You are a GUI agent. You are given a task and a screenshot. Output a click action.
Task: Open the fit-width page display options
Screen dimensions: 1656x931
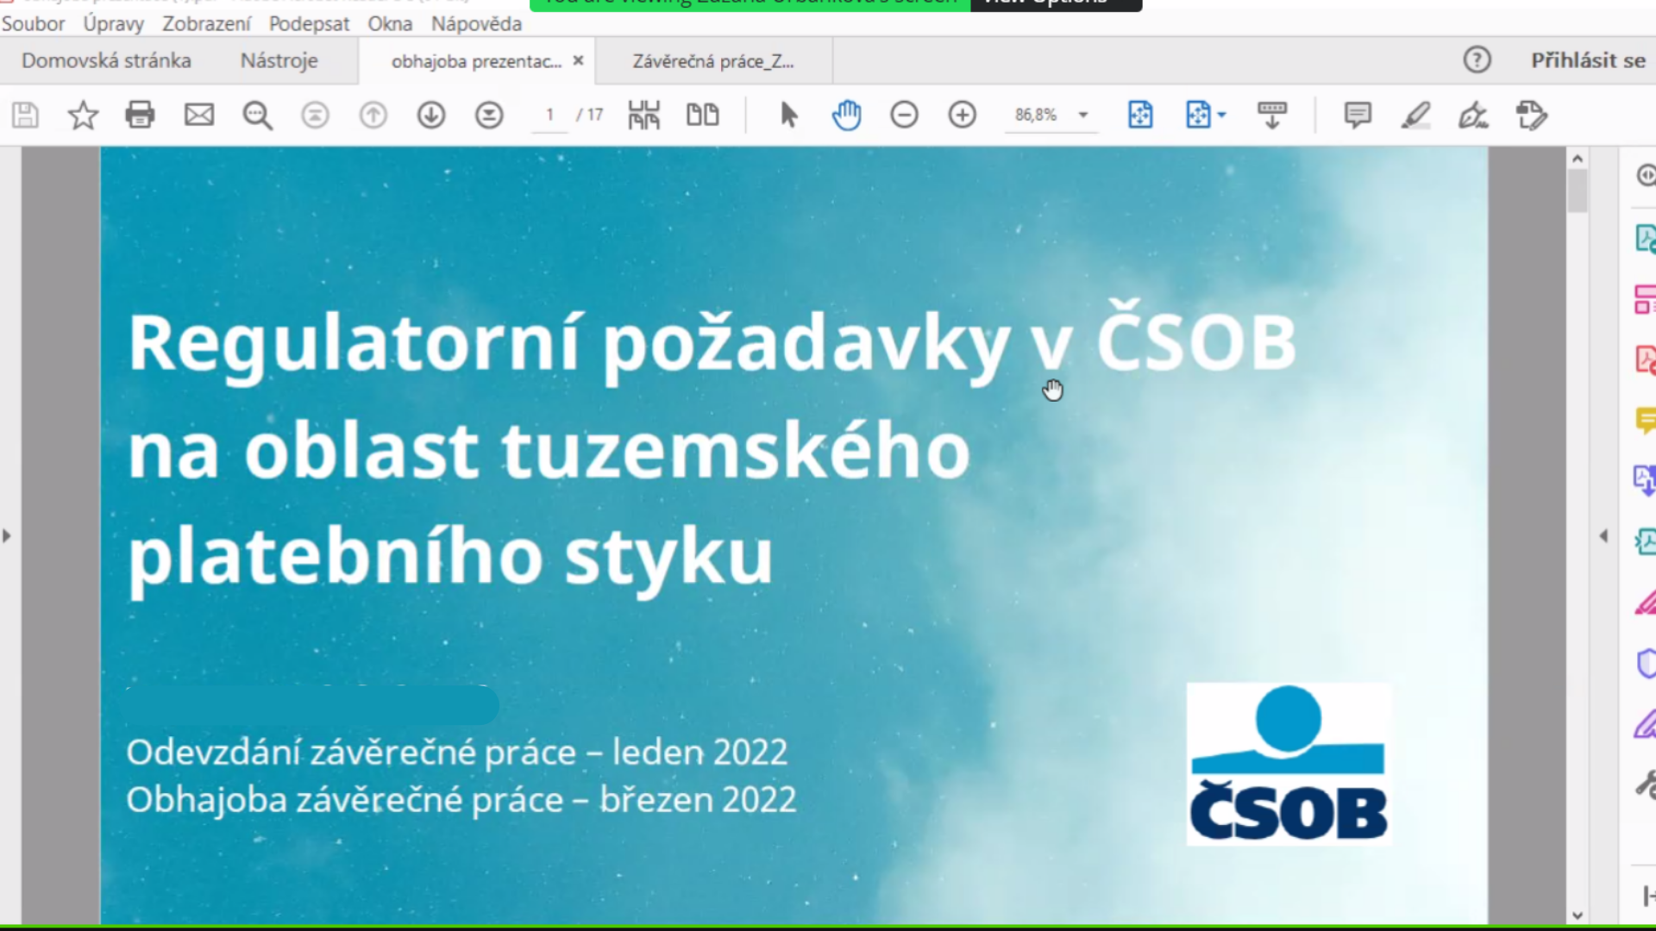pos(1205,115)
